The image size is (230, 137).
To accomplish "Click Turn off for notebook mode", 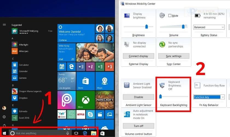I will (139, 126).
